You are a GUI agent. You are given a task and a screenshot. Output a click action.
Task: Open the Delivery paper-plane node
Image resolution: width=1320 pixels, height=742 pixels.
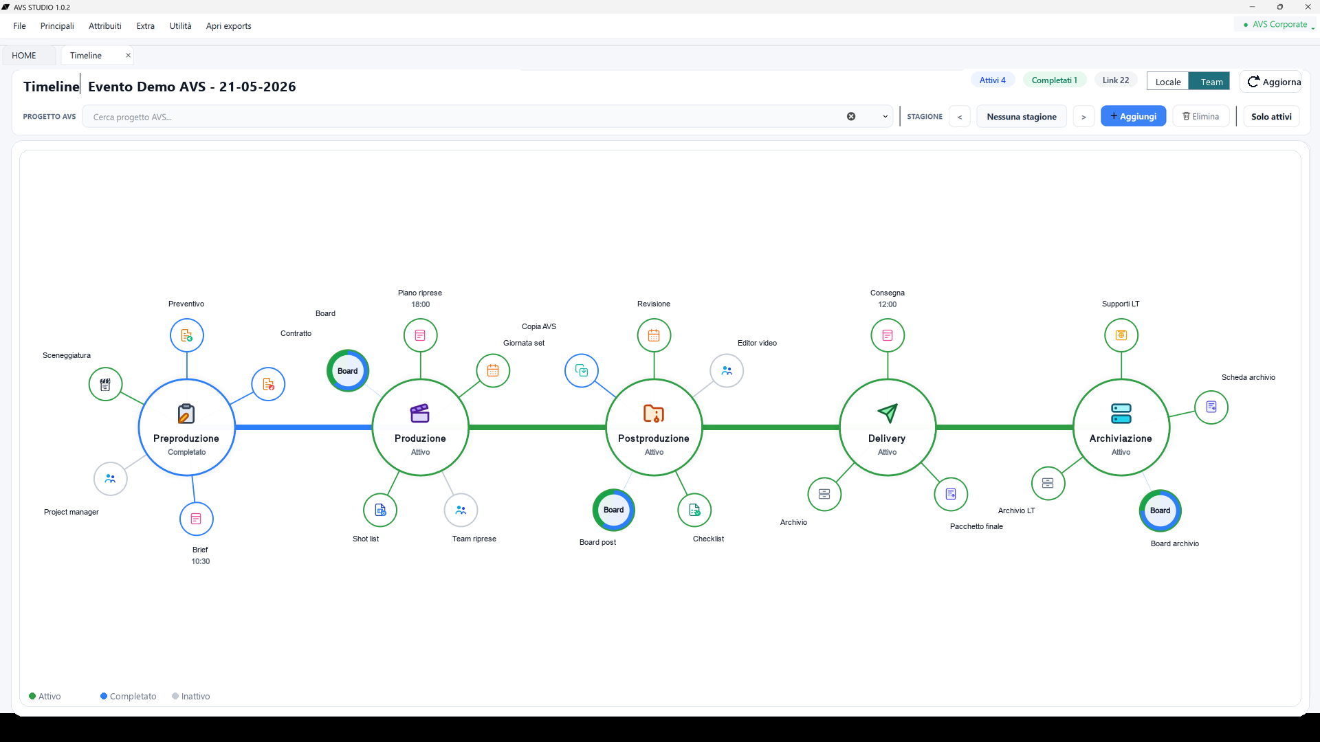[x=887, y=427]
